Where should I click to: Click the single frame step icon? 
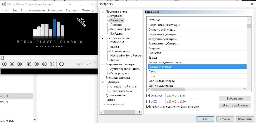(62, 64)
